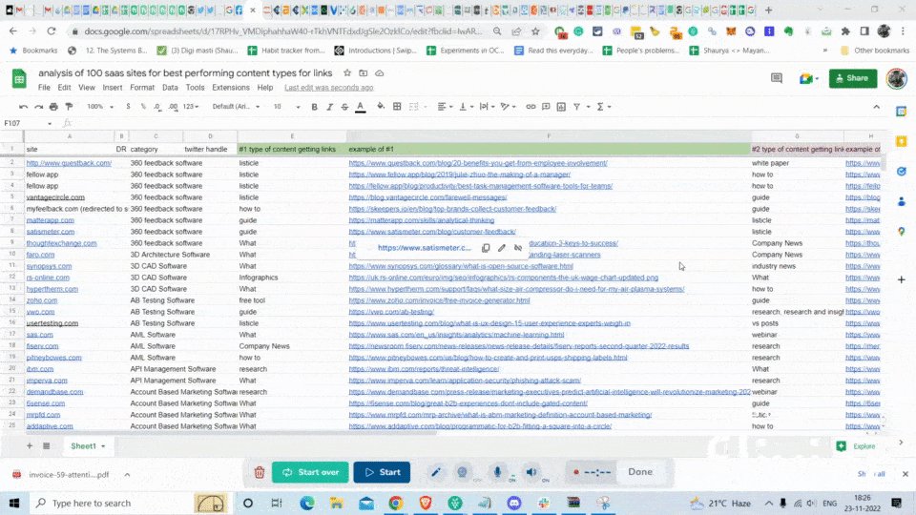
Task: Select the recorder pen annotation tool
Action: coord(436,472)
